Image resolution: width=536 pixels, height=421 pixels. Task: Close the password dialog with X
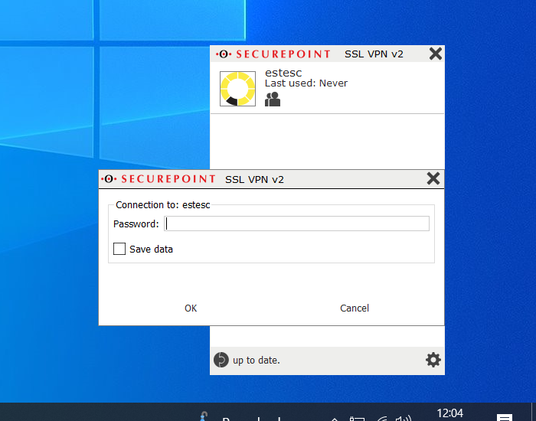pos(433,178)
